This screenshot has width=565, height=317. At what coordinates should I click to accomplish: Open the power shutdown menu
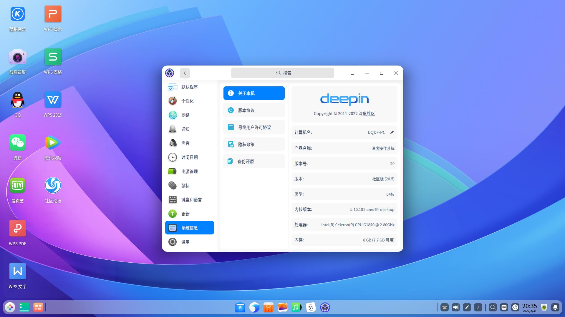[515, 307]
